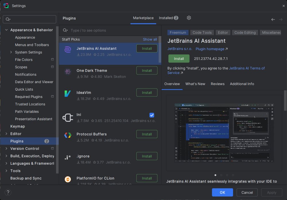This screenshot has height=200, width=287.
Task: Close the Settings dialog
Action: (x=284, y=6)
